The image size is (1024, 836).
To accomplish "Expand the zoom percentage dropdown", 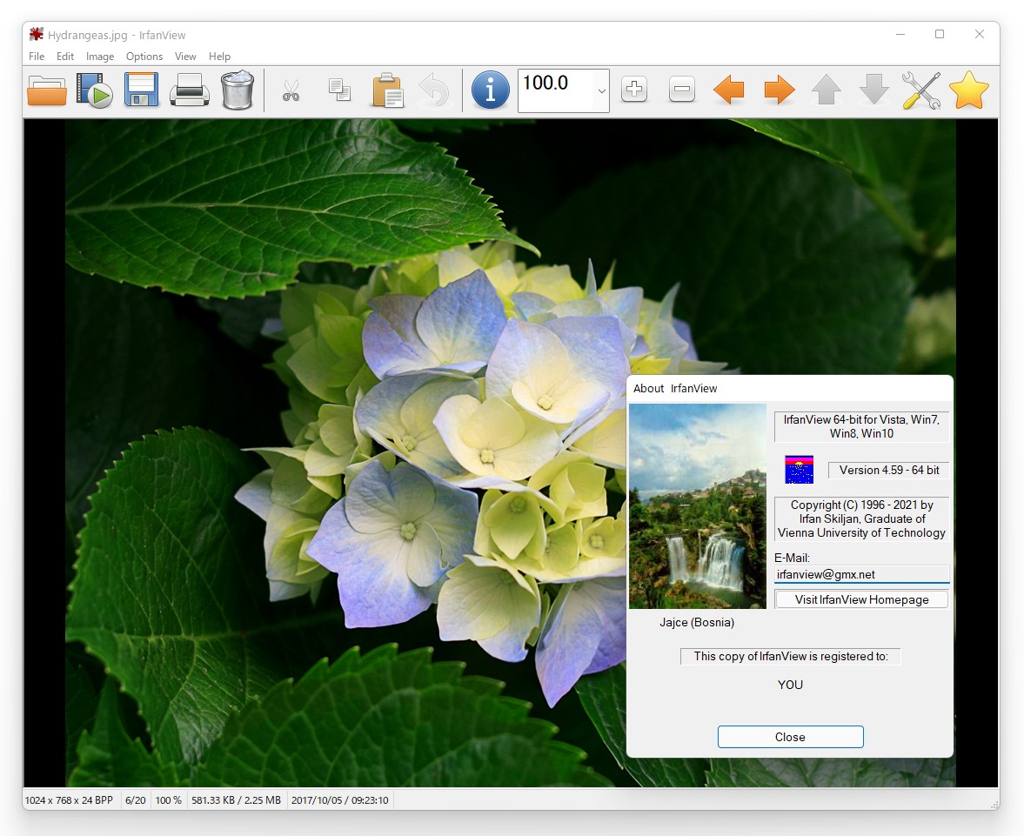I will (600, 90).
